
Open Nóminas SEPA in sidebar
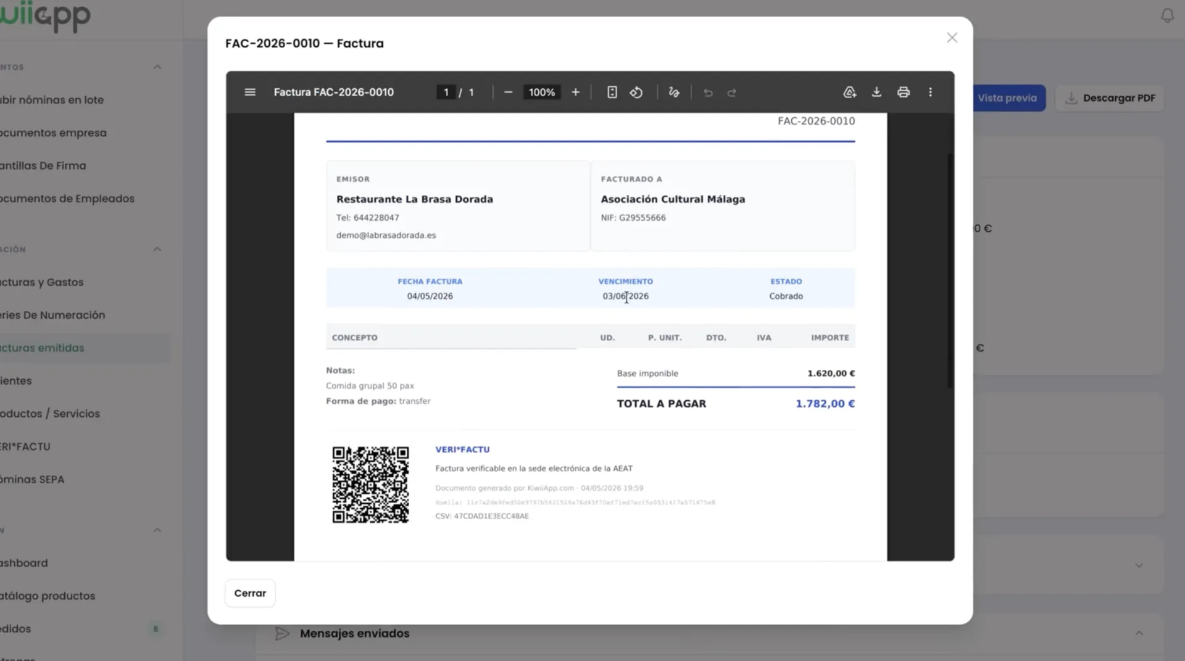click(32, 479)
